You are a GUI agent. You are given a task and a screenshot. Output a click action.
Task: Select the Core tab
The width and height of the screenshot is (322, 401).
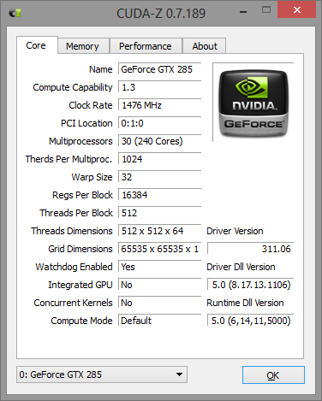click(36, 45)
